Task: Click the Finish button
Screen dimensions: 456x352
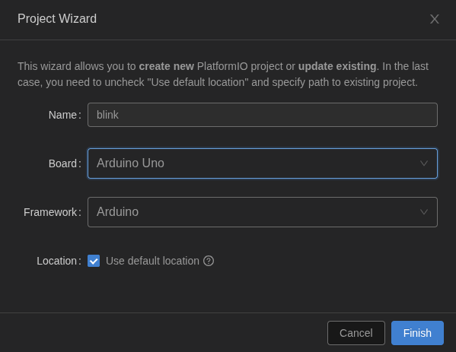Action: point(417,333)
